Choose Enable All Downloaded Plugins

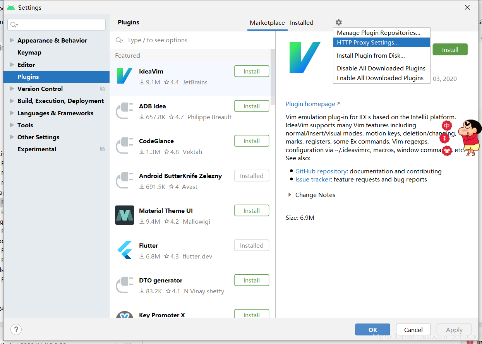point(382,78)
